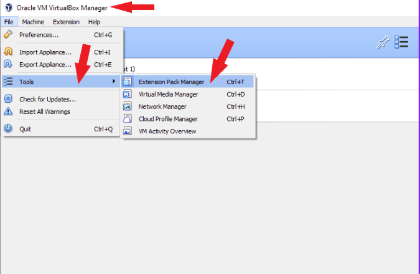Open Extension Pack Manager from the submenu
Screen dimensions: 420x274
click(187, 82)
